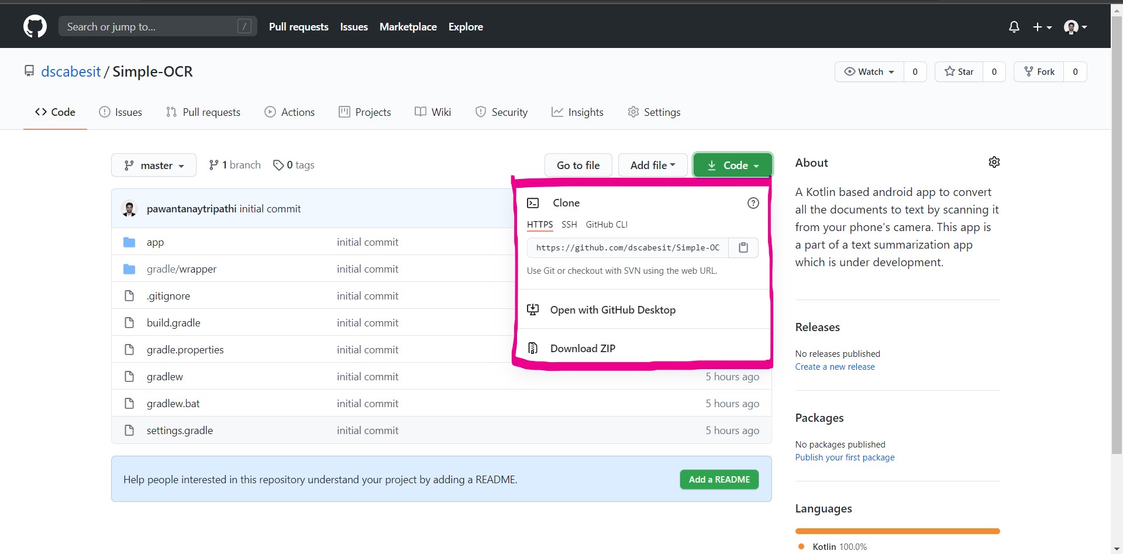
Task: Click Issues in the top navigation
Action: click(x=354, y=27)
